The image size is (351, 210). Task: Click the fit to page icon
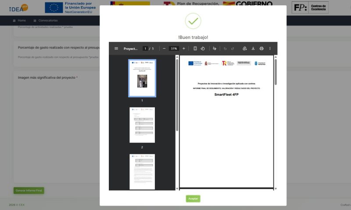point(195,49)
